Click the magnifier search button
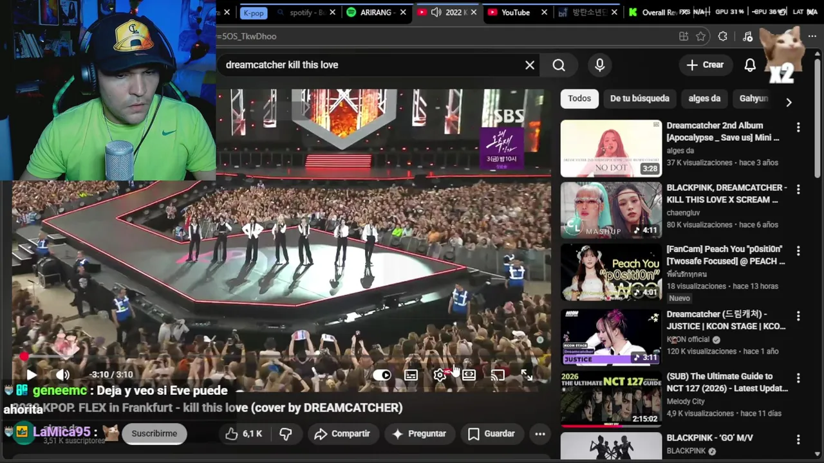824x463 pixels. click(559, 65)
